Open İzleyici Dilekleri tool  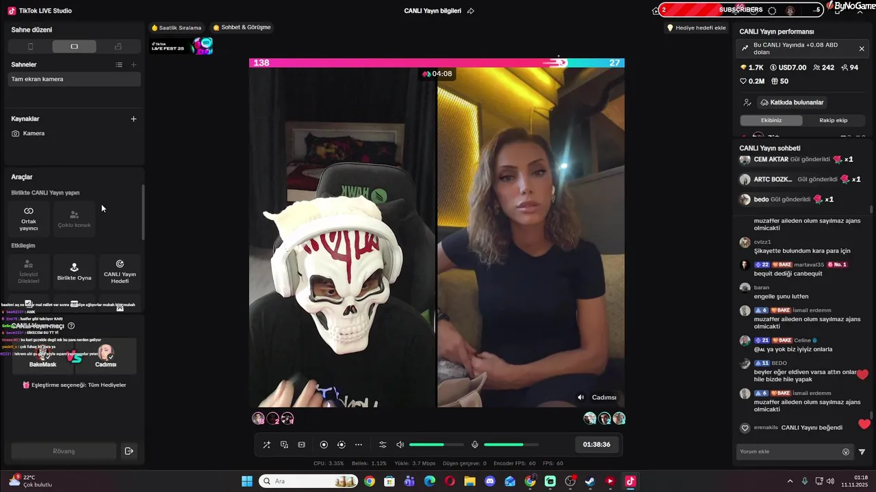29,271
